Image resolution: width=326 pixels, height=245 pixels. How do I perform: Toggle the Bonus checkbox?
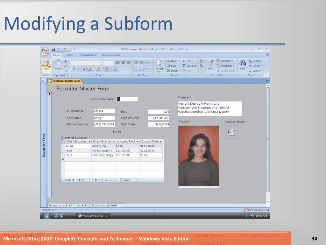coord(110,131)
